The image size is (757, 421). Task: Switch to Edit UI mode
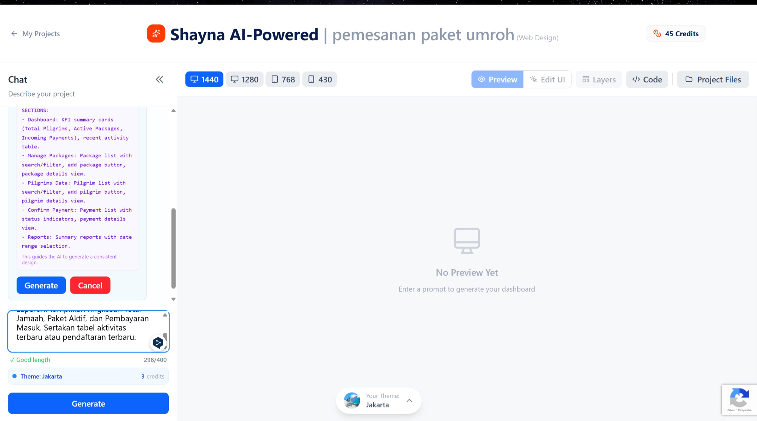tap(547, 79)
